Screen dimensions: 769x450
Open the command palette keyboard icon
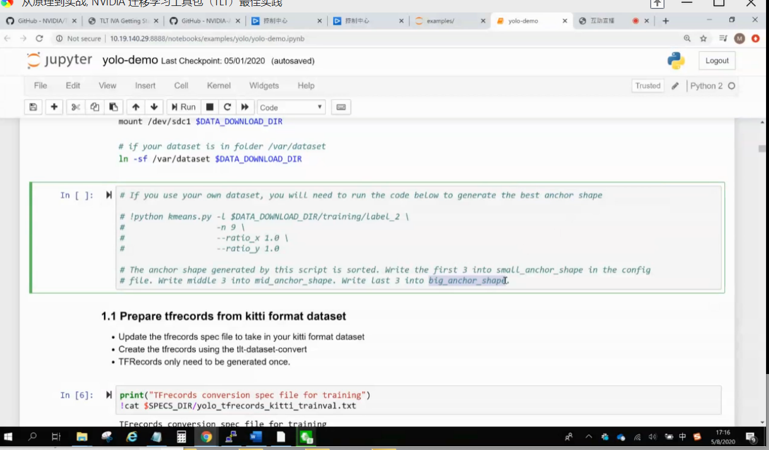point(341,107)
